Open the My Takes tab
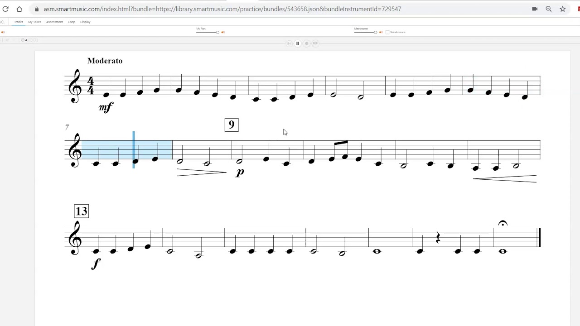Image resolution: width=580 pixels, height=326 pixels. point(34,22)
